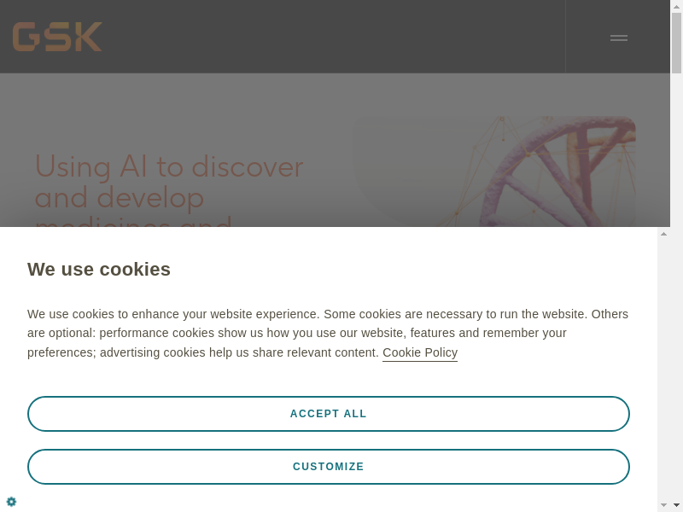This screenshot has height=512, width=683.
Task: Open the Cookie Policy link
Action: click(x=420, y=352)
